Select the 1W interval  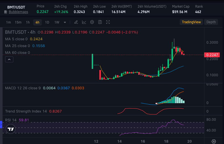tap(57, 22)
